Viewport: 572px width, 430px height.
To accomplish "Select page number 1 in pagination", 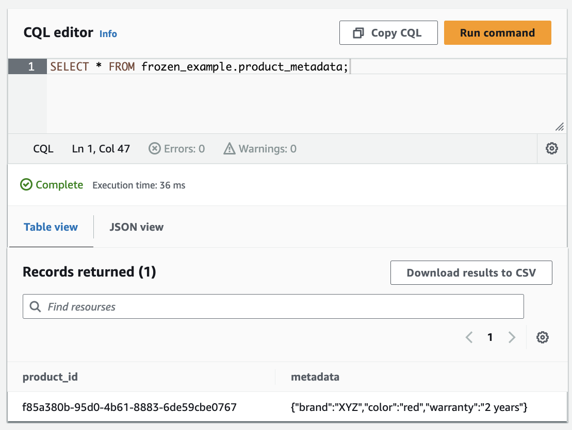I will pos(490,337).
